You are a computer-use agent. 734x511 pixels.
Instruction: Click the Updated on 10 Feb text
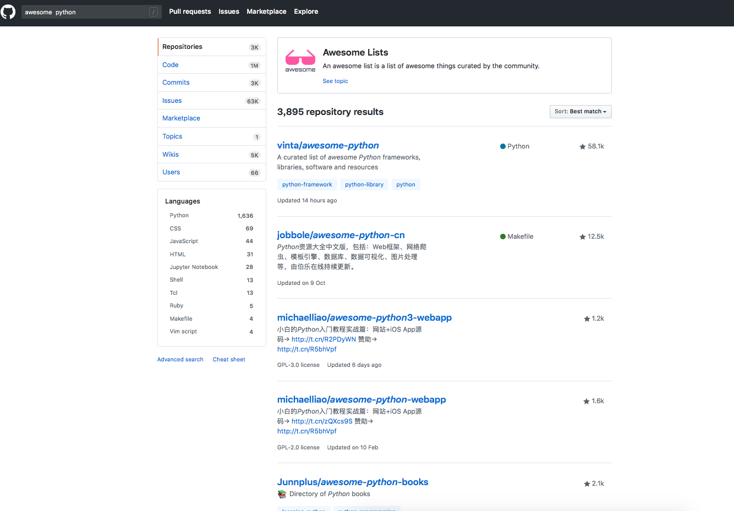pos(353,448)
